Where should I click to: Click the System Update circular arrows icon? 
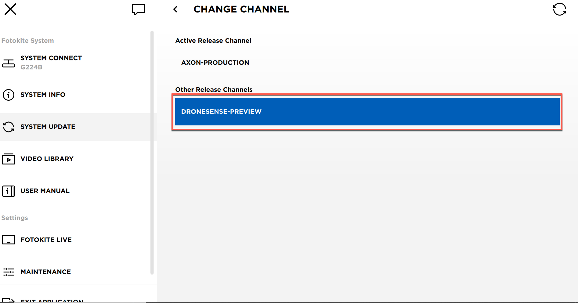(9, 127)
